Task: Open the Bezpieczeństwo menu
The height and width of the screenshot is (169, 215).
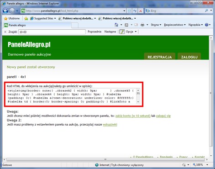Action: coord(175,25)
